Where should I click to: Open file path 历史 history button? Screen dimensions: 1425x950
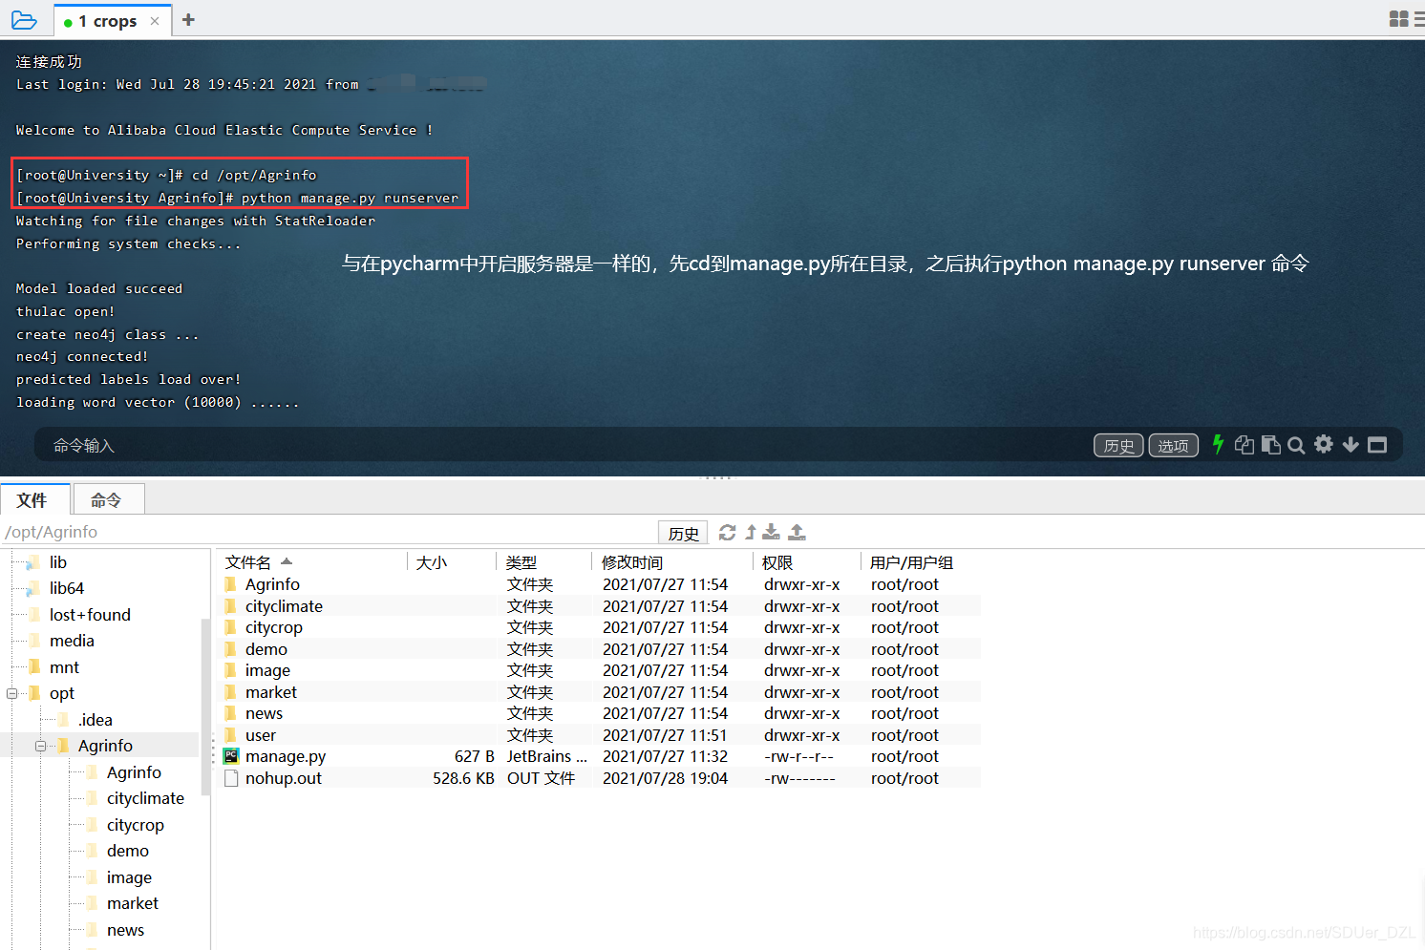(x=683, y=533)
